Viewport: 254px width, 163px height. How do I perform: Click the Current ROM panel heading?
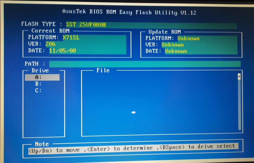pyautogui.click(x=50, y=31)
